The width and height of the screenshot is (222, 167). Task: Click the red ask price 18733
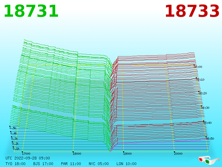(x=192, y=11)
